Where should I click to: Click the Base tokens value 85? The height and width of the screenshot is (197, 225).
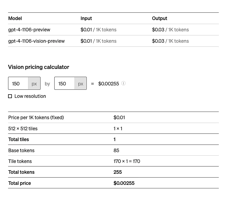pyautogui.click(x=116, y=150)
